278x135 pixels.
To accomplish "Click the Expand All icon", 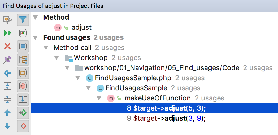I will pos(7,86).
